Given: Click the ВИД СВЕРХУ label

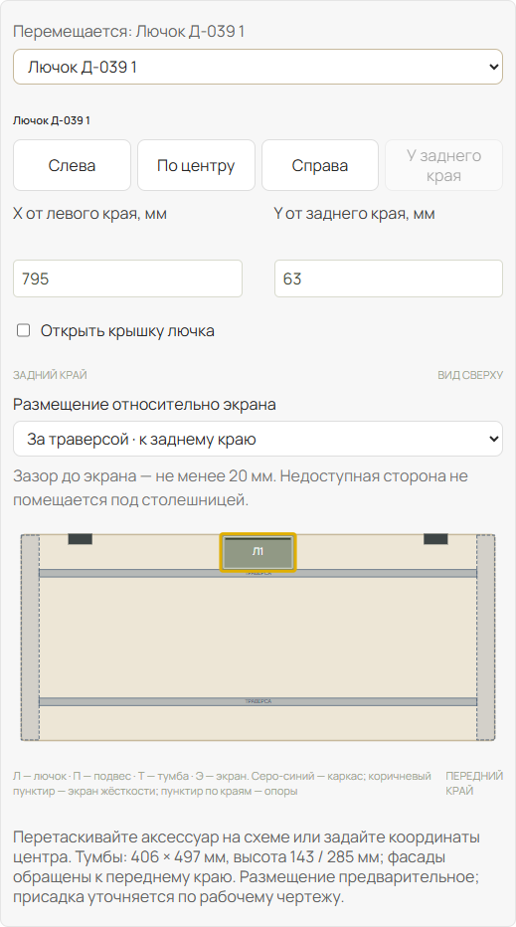Looking at the screenshot, I should tap(470, 375).
